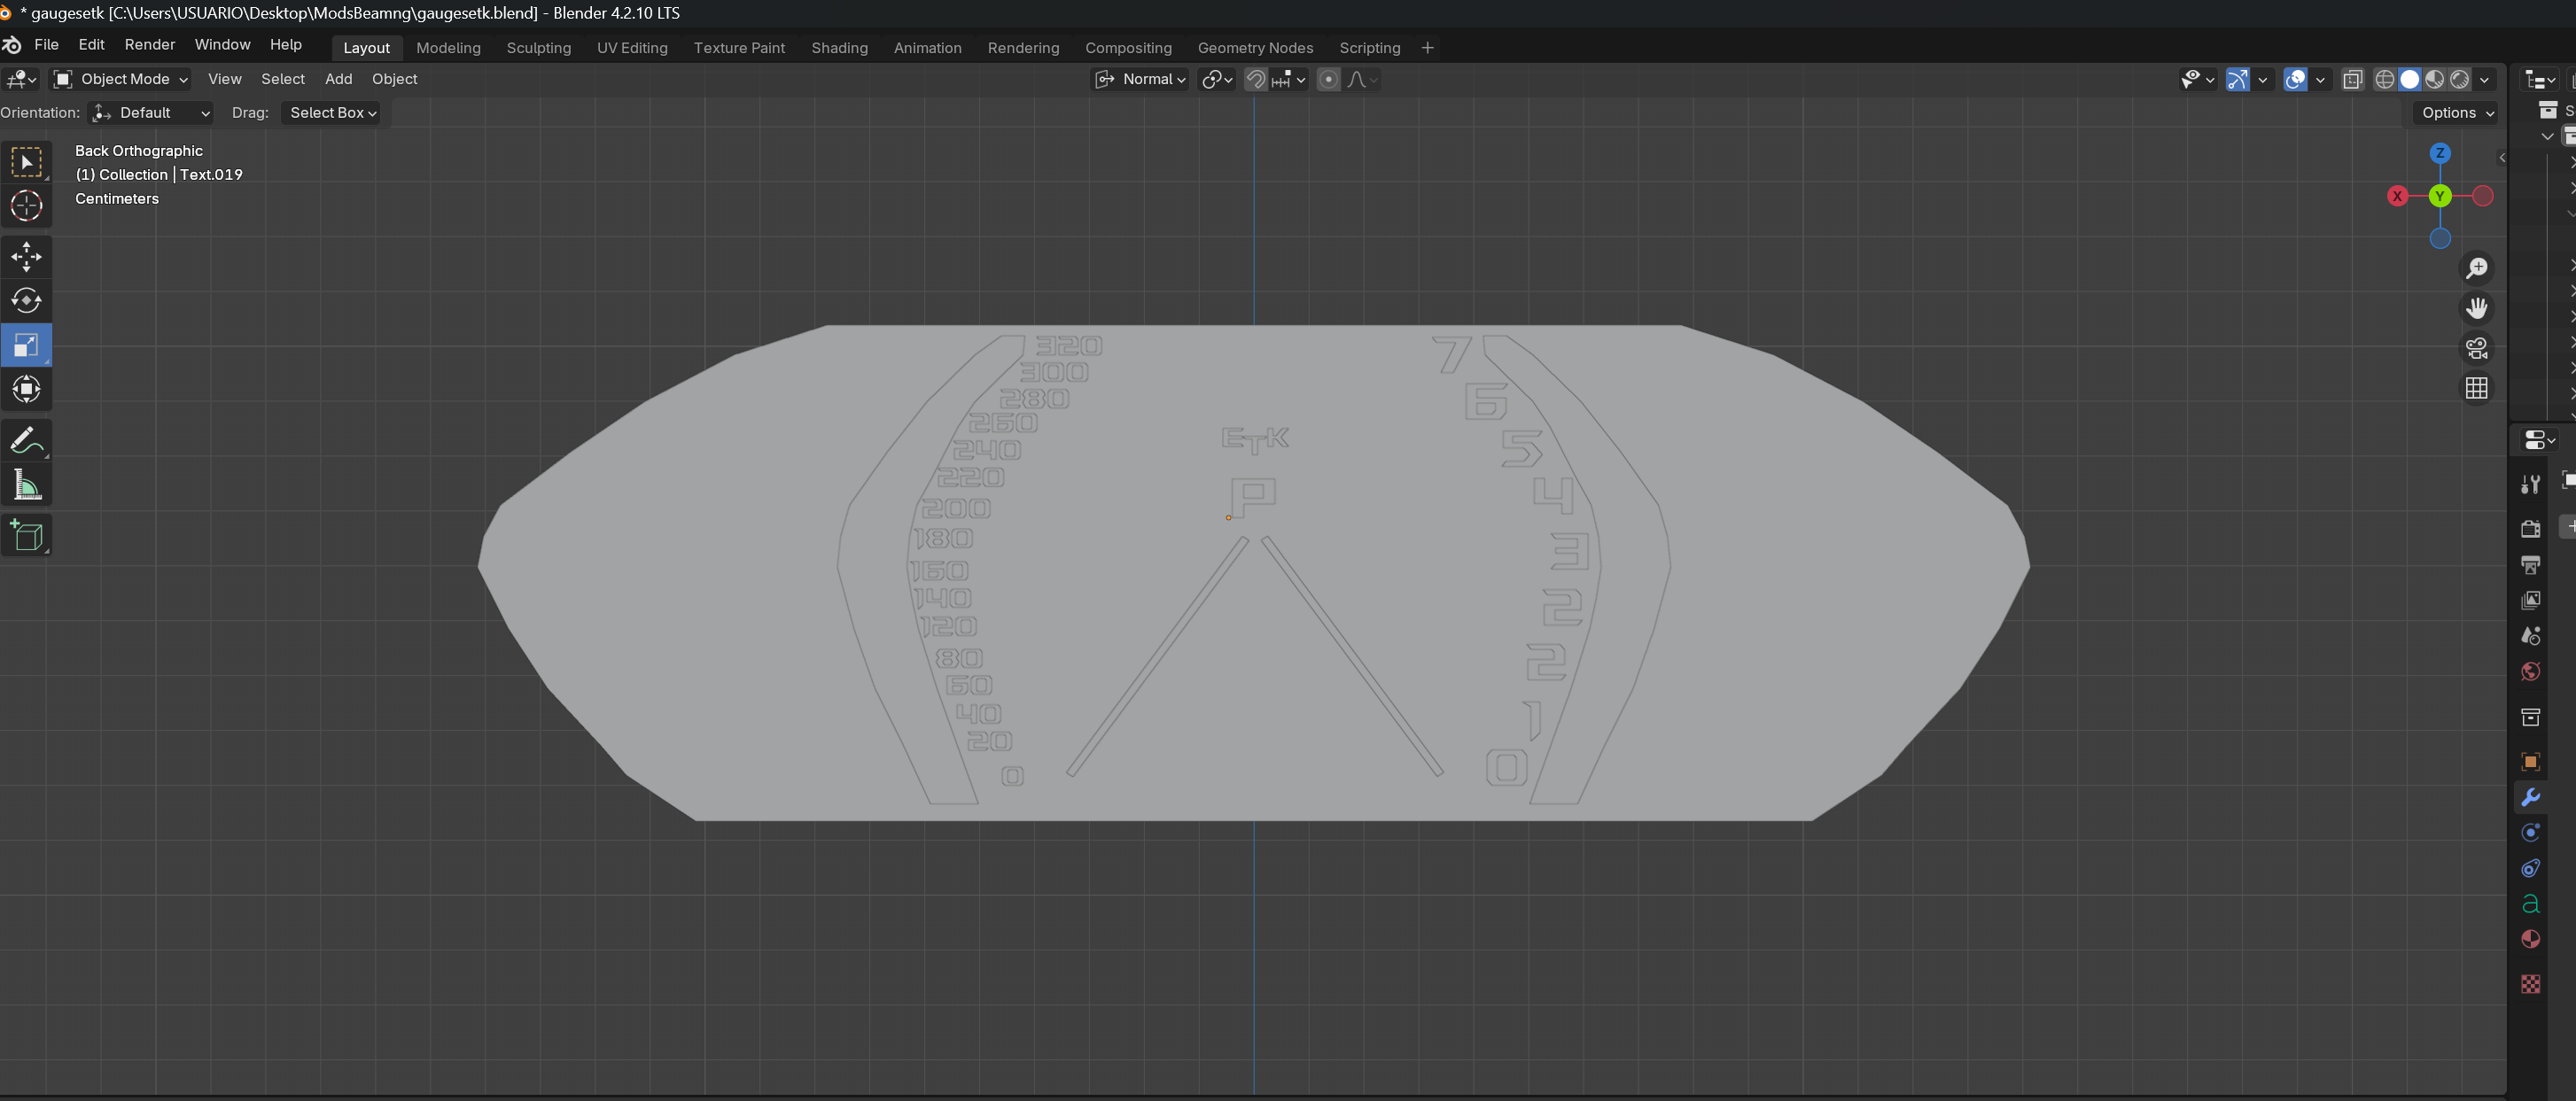
Task: Open the Modifiers wrench properties tab
Action: click(2530, 797)
